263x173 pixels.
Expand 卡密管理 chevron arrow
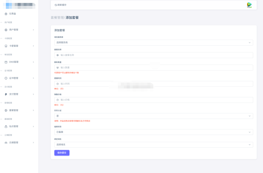[x=33, y=46]
